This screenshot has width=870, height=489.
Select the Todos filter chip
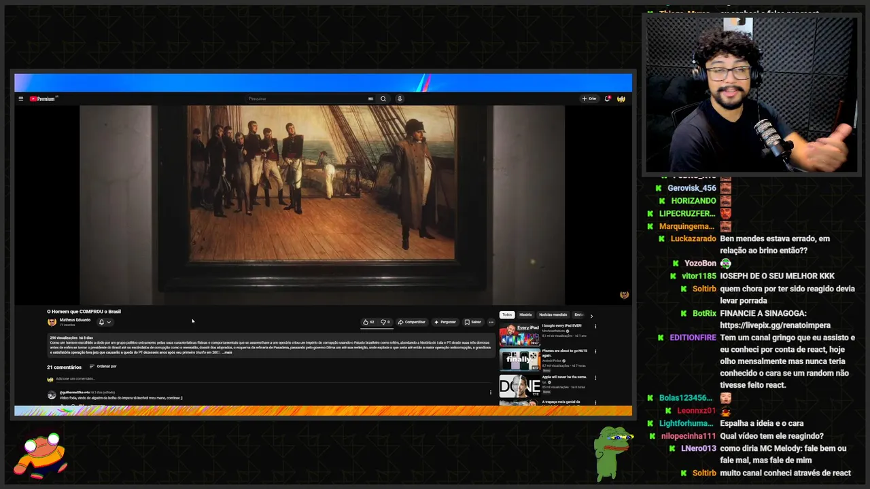[x=507, y=315]
